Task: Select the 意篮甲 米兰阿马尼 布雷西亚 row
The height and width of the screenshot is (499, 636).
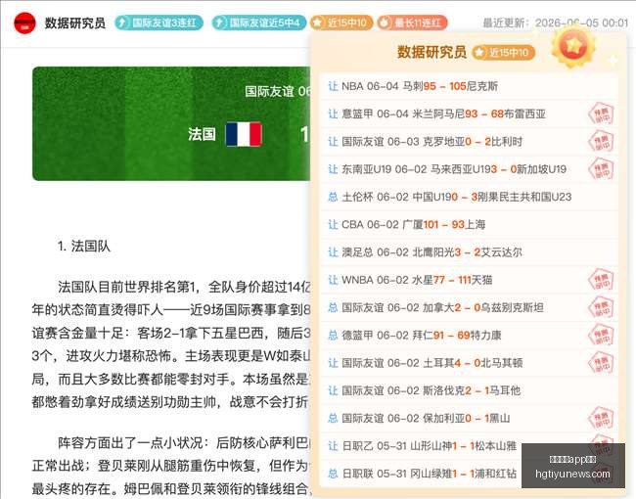Action: tap(469, 114)
